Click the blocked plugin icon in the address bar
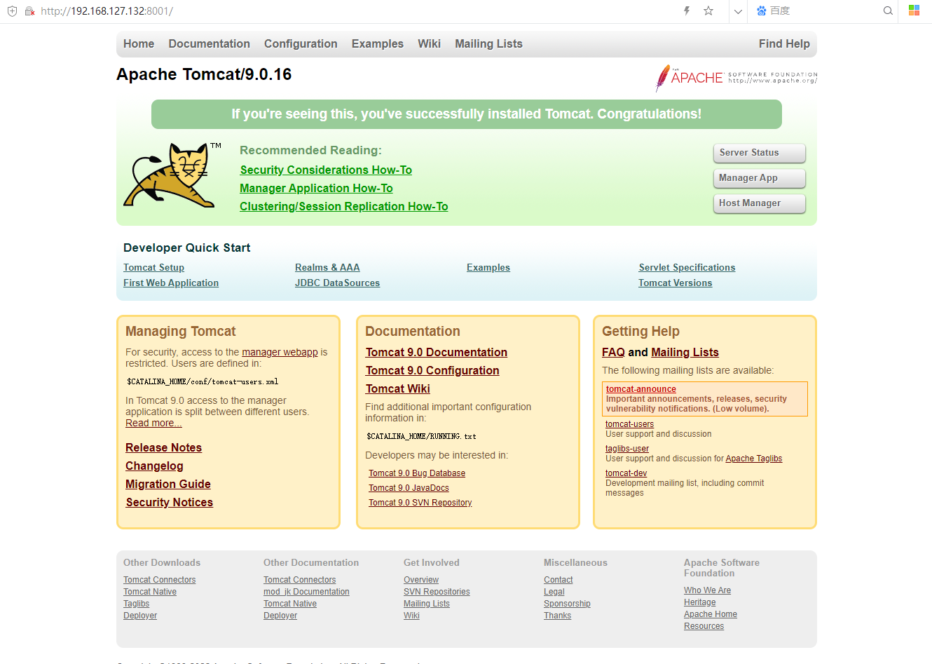This screenshot has width=932, height=664. pyautogui.click(x=29, y=11)
